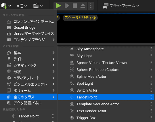Click the Quixel Bridge icon
Viewport: 155px width, 122px height.
point(9,28)
